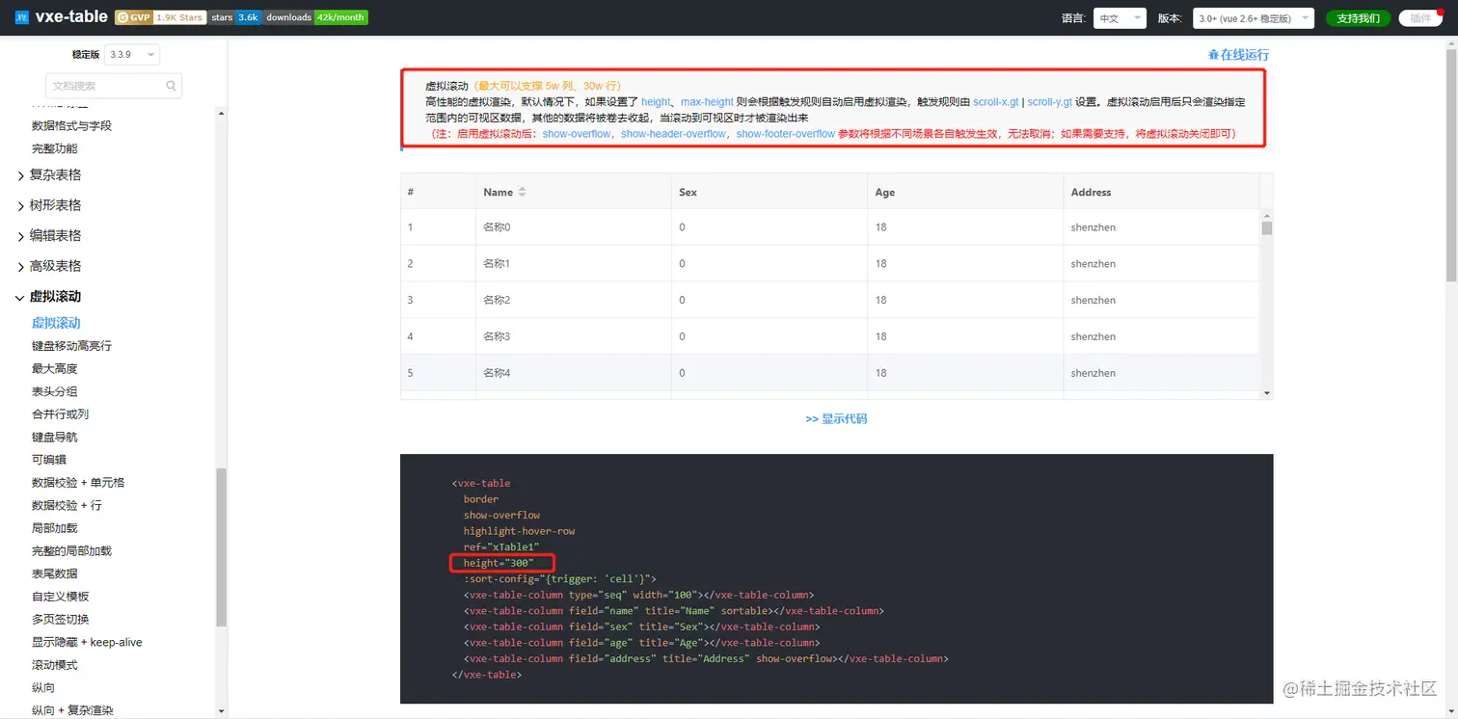Image resolution: width=1458 pixels, height=719 pixels.
Task: Click the 文档搜索 search input
Action: point(114,86)
